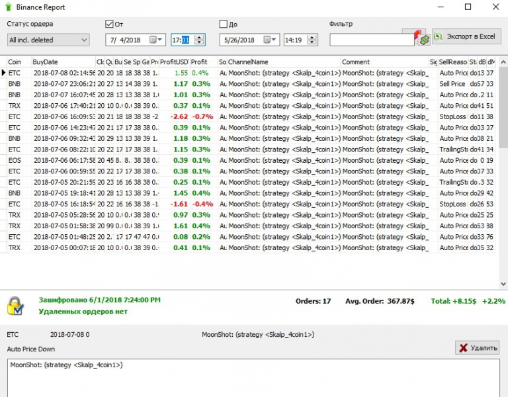Toggle the До date checkbox
The height and width of the screenshot is (397, 508).
tap(223, 24)
